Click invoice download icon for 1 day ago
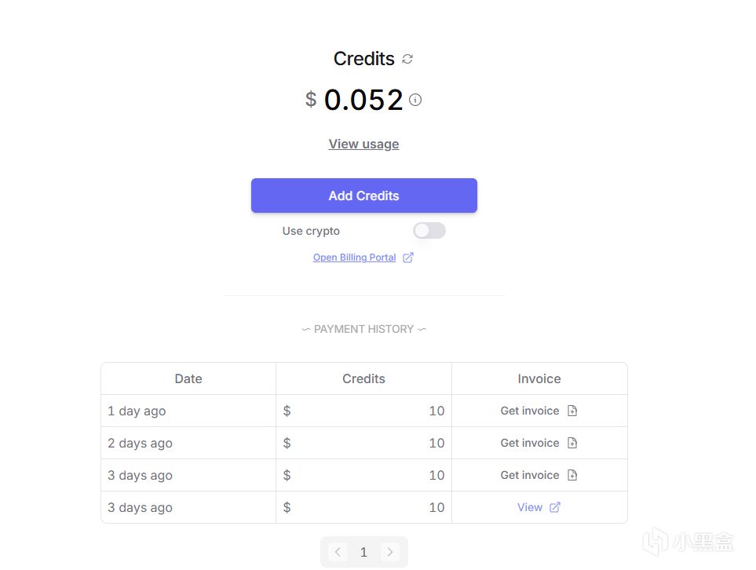 coord(572,411)
